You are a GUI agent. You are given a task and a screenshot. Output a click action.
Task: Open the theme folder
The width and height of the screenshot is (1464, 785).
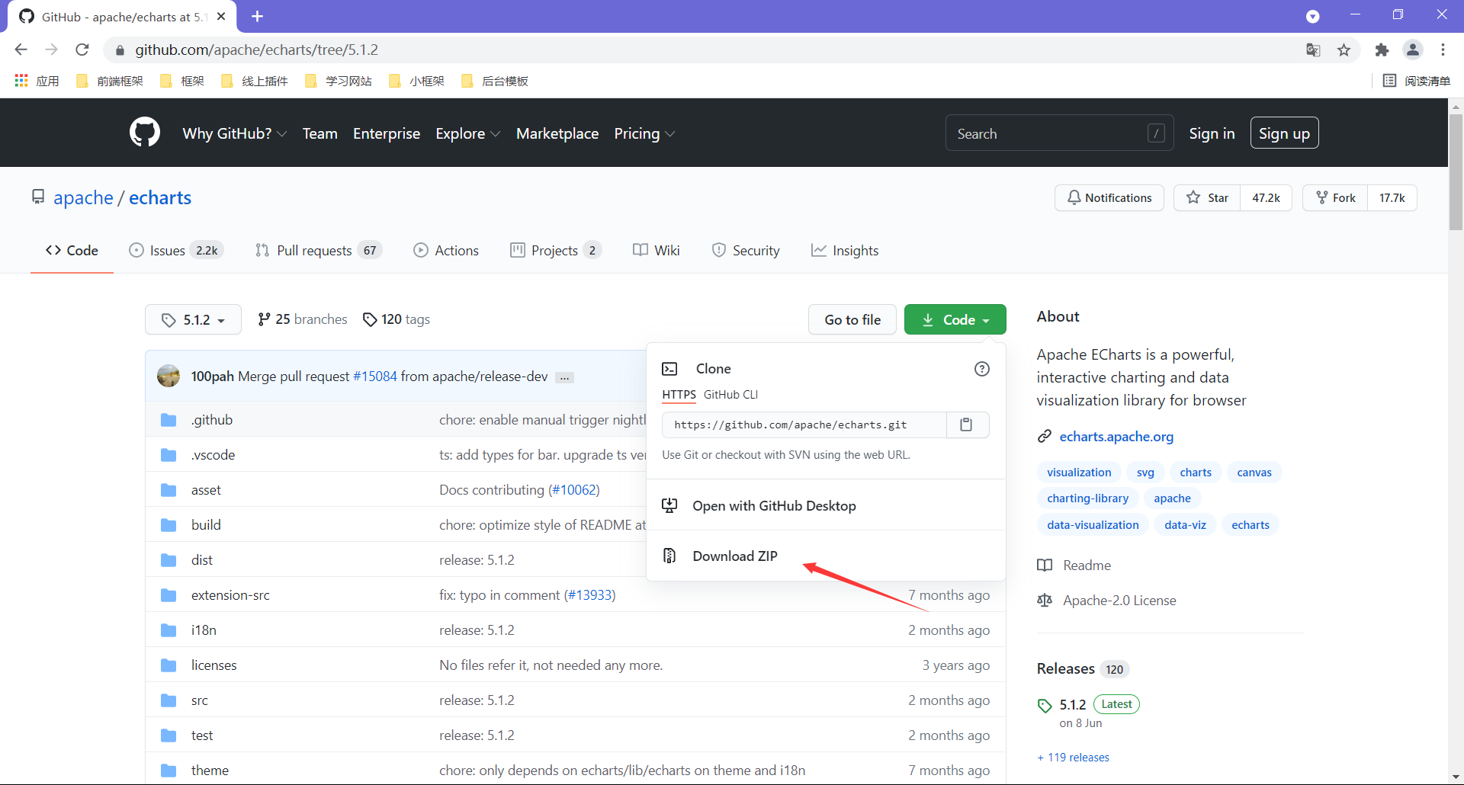[210, 771]
